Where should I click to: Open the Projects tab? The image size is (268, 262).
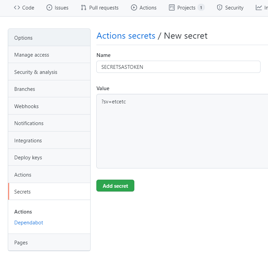[187, 8]
